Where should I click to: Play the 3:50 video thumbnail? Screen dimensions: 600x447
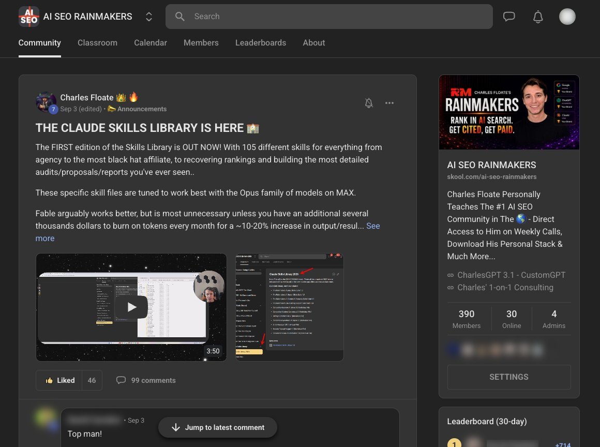[x=131, y=307]
